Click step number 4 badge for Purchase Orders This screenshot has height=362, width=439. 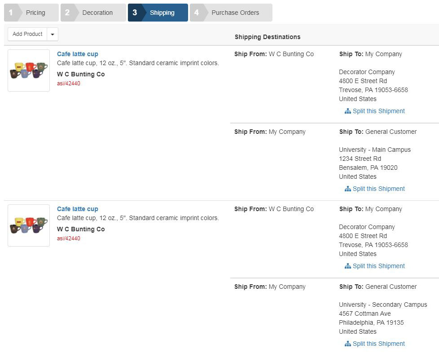point(197,13)
